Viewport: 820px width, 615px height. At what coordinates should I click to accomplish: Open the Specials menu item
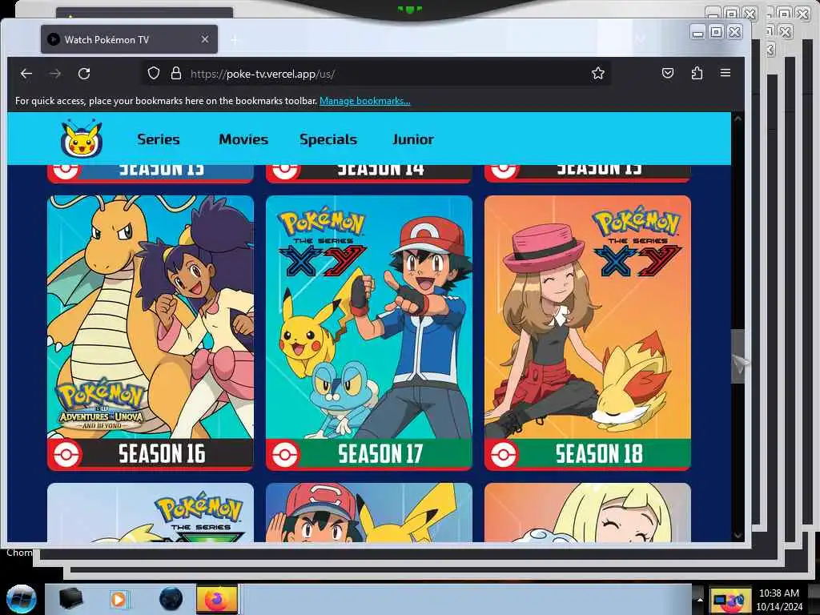coord(328,139)
